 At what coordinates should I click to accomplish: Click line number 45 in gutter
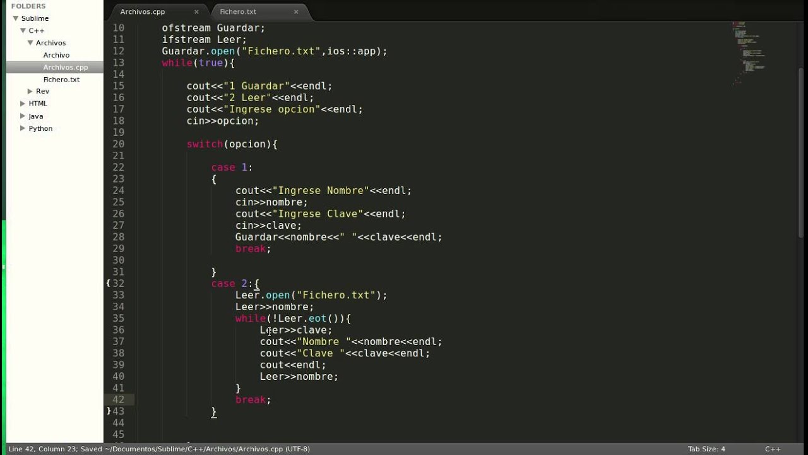click(118, 435)
